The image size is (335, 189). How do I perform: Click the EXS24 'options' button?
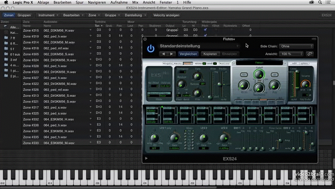(x=304, y=63)
